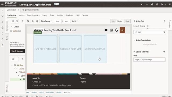The width and height of the screenshot is (172, 97).
Task: Close the main-start tab
Action: [18, 10]
